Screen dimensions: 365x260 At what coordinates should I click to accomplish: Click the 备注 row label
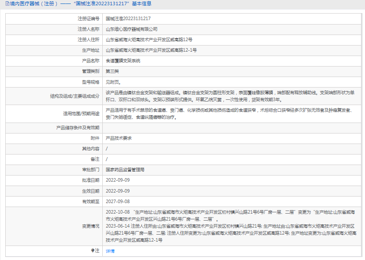point(95,159)
